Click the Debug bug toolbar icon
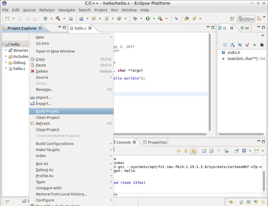The width and height of the screenshot is (268, 206). 135,19
